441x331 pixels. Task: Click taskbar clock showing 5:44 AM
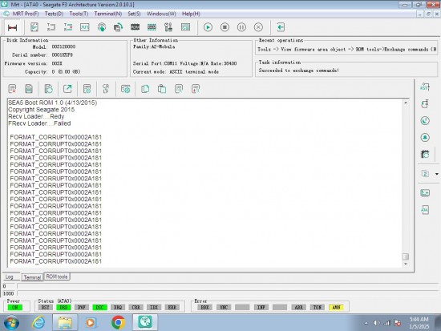419,322
